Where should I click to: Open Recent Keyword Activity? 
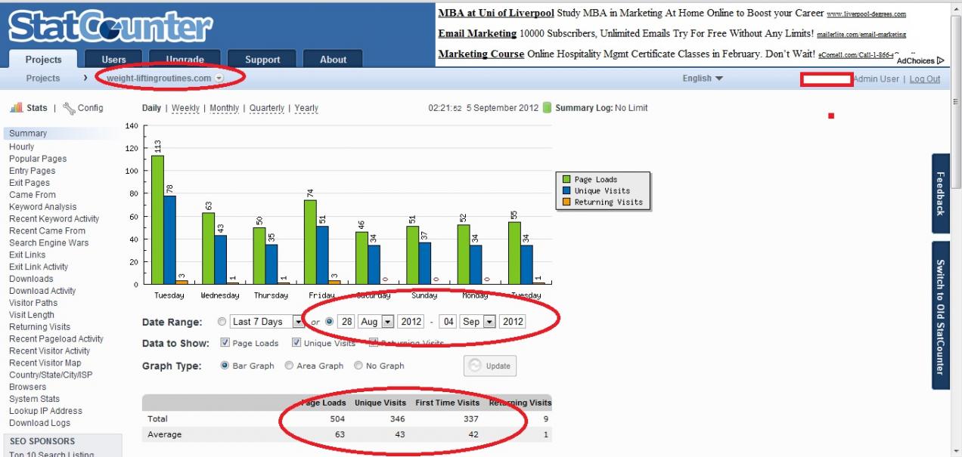pyautogui.click(x=54, y=219)
